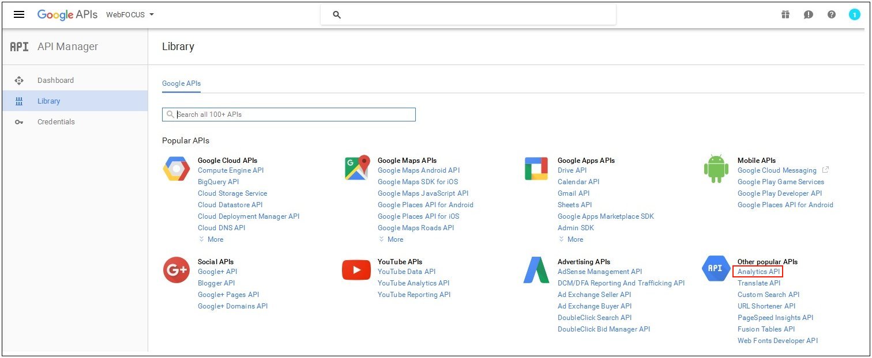
Task: Open the Gmail API link
Action: (574, 193)
